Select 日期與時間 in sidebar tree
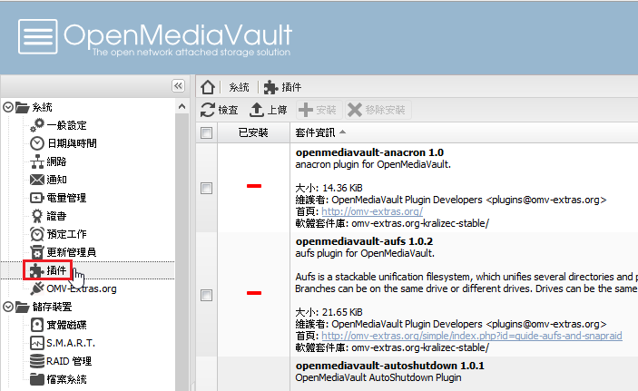 click(x=72, y=143)
